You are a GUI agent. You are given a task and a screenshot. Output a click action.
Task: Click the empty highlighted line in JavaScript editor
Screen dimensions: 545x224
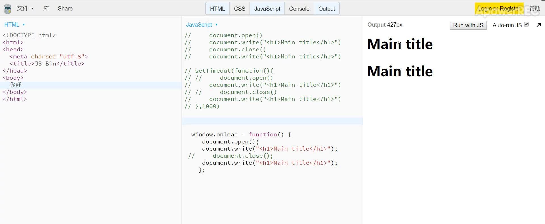pyautogui.click(x=272, y=121)
